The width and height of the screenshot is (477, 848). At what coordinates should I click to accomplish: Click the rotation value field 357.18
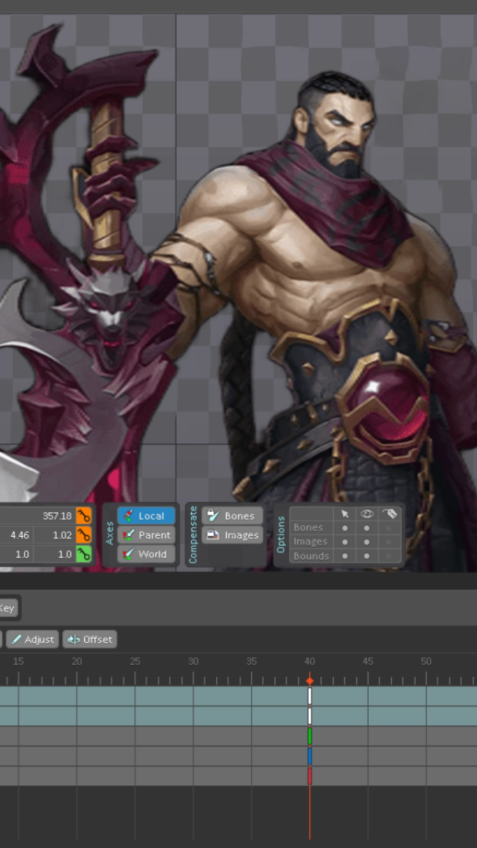tap(38, 516)
